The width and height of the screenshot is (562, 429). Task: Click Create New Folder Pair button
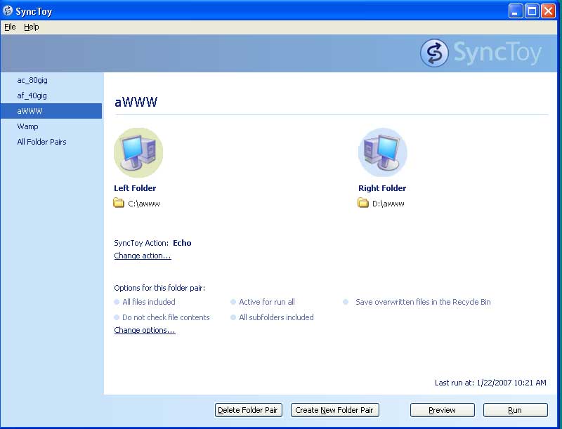(x=335, y=410)
